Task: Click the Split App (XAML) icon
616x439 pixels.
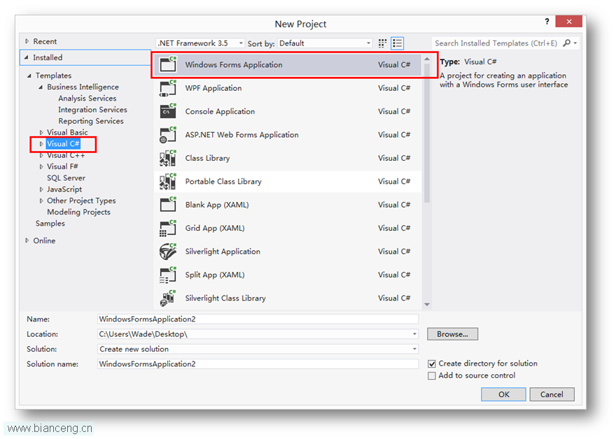Action: coord(168,275)
